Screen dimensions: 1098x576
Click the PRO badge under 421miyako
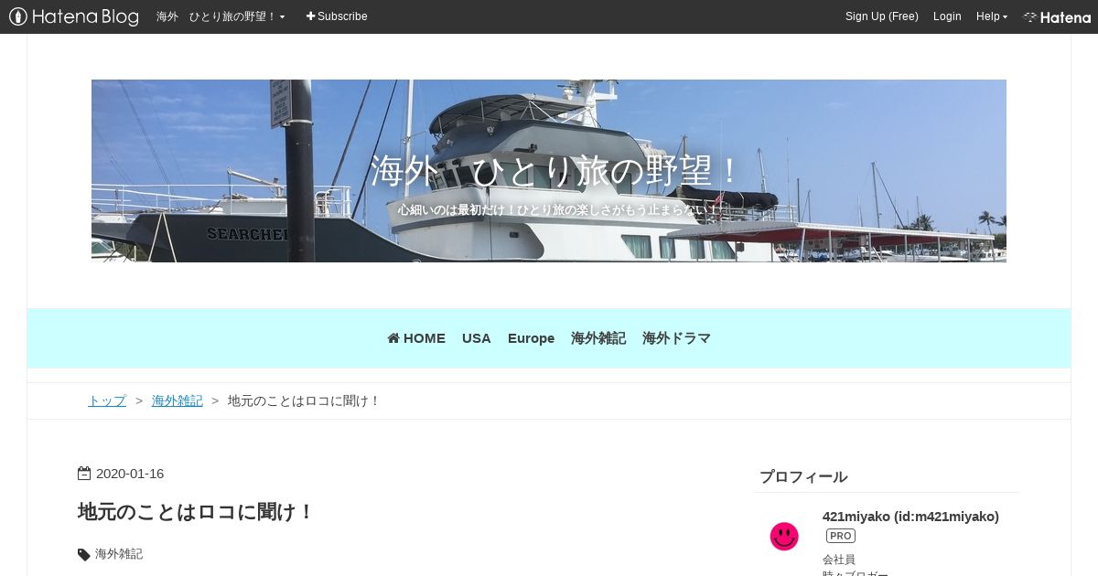[841, 536]
